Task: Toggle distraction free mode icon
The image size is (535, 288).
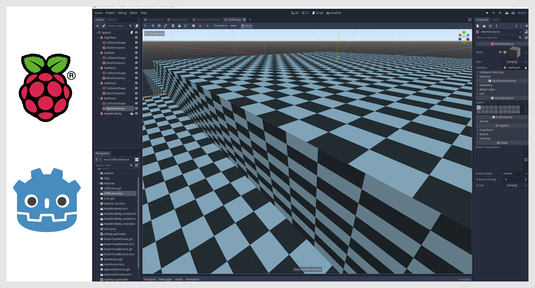Action: click(x=470, y=20)
